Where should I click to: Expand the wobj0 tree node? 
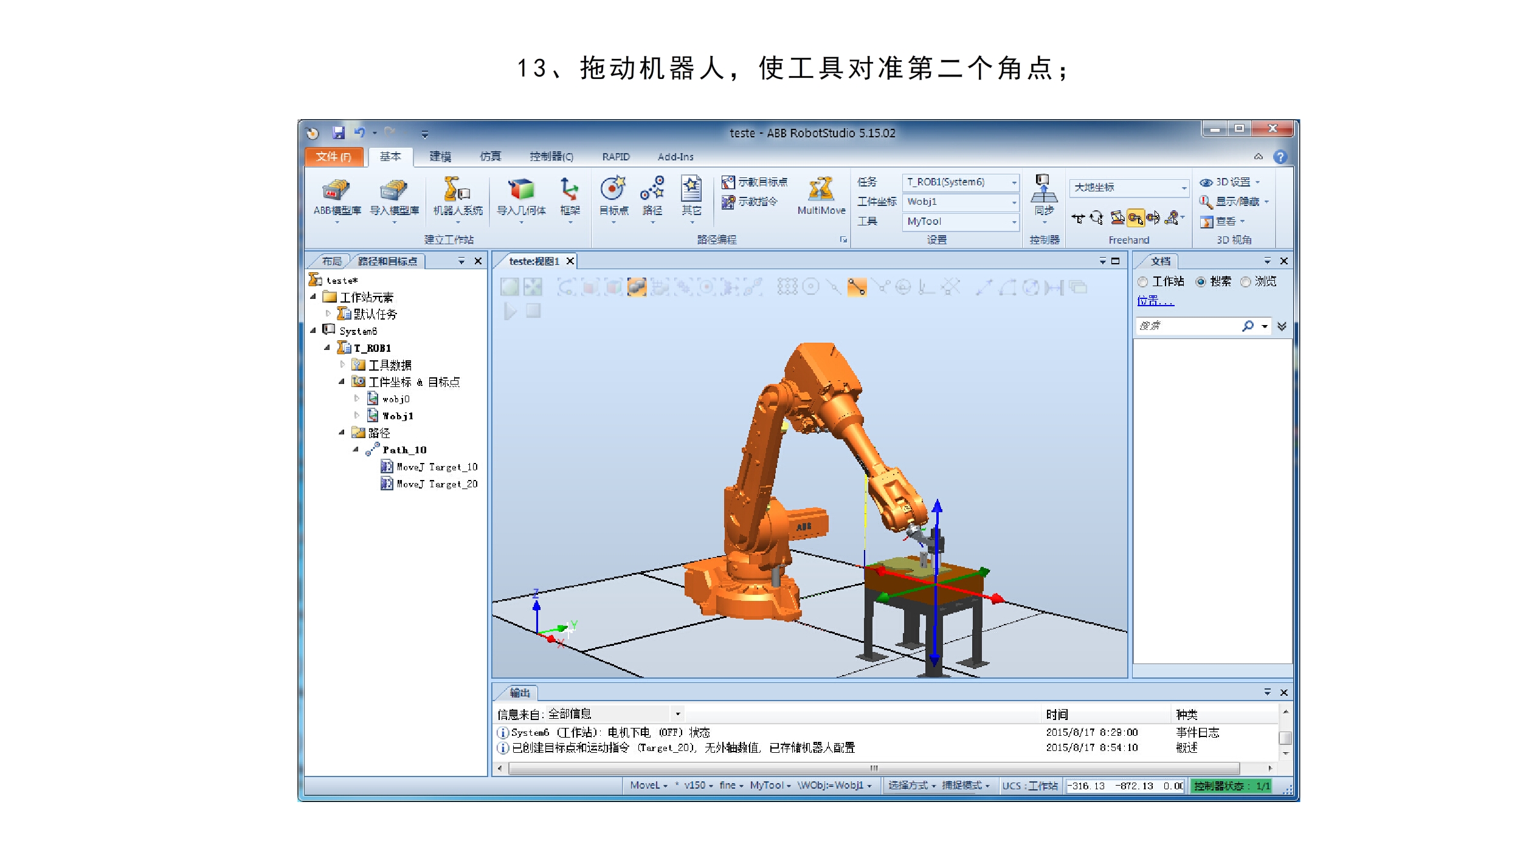click(x=357, y=399)
